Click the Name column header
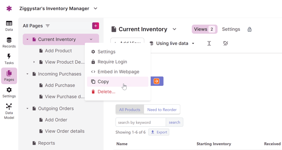 pos(122,144)
